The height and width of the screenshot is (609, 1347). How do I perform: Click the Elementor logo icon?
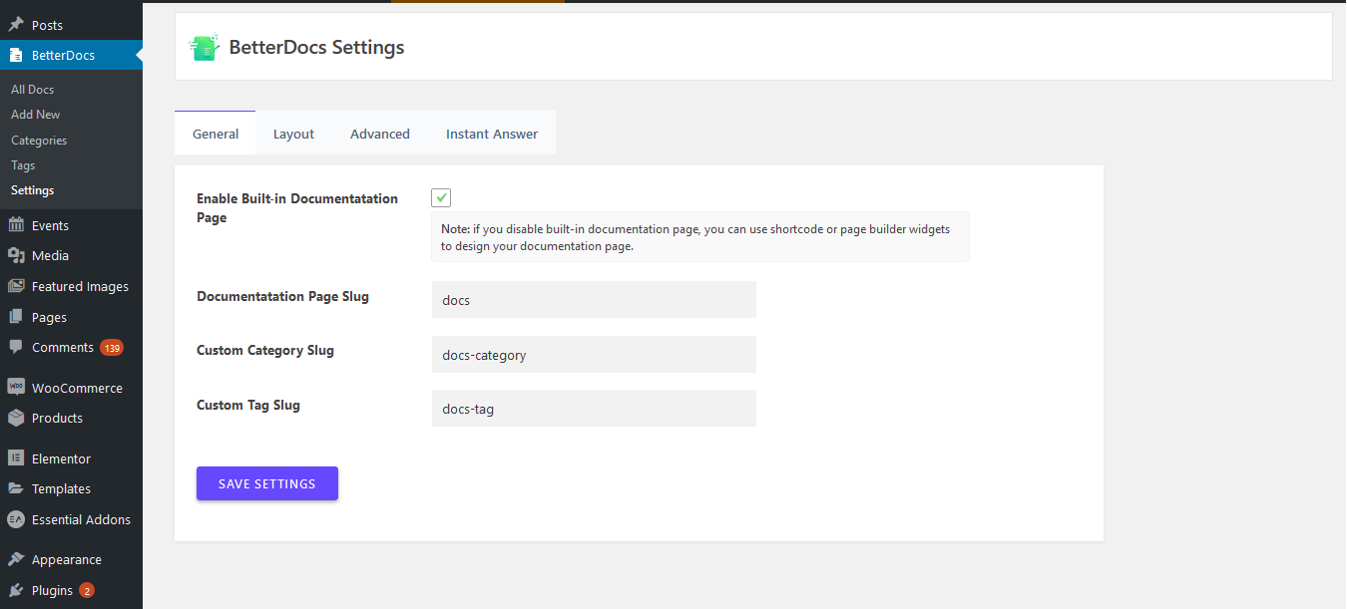point(16,458)
